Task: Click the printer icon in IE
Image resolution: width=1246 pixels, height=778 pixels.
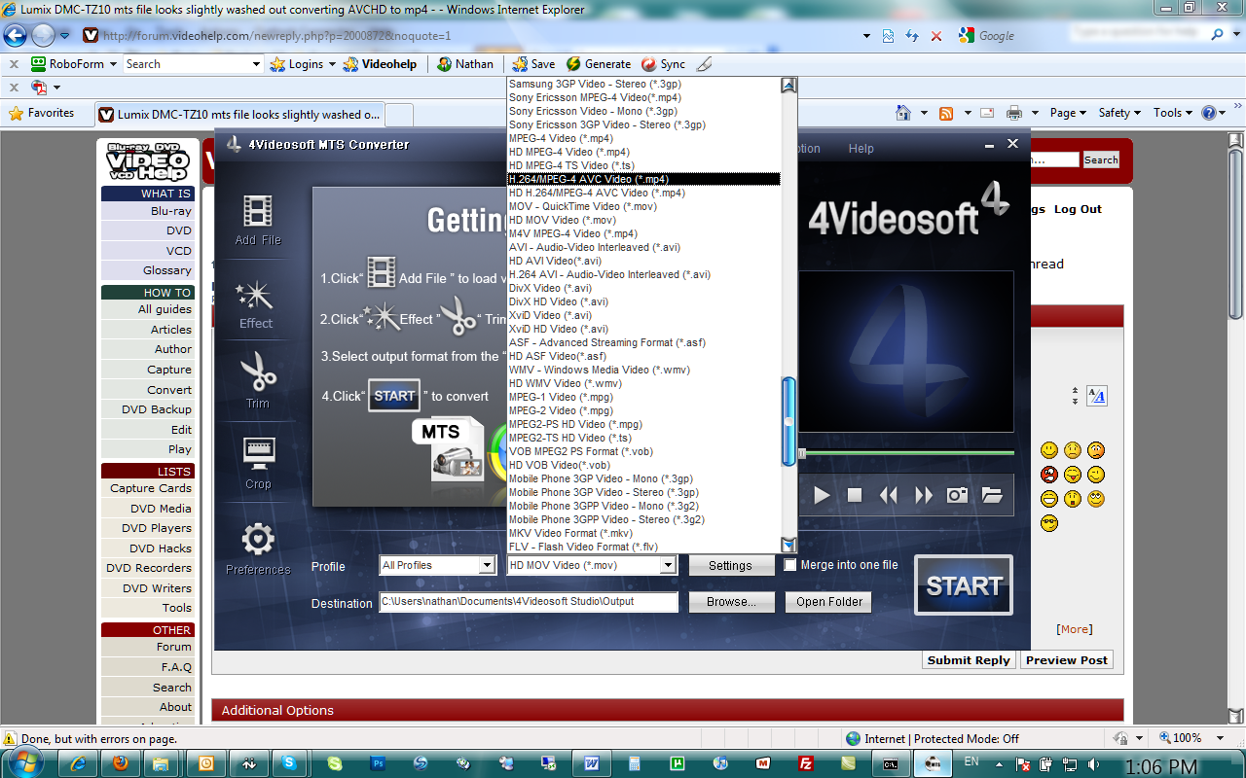Action: pyautogui.click(x=1014, y=113)
